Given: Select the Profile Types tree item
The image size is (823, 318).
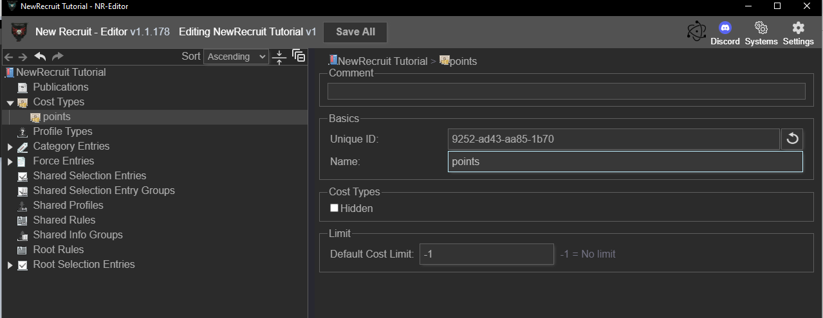Looking at the screenshot, I should [x=62, y=131].
